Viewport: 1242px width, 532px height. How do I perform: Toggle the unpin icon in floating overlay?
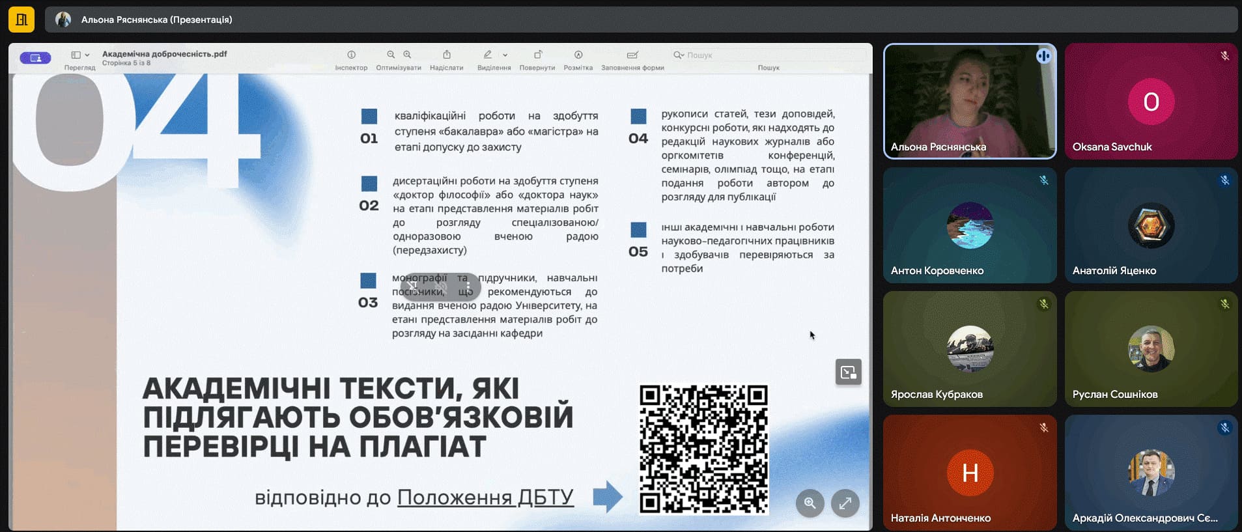tap(413, 287)
